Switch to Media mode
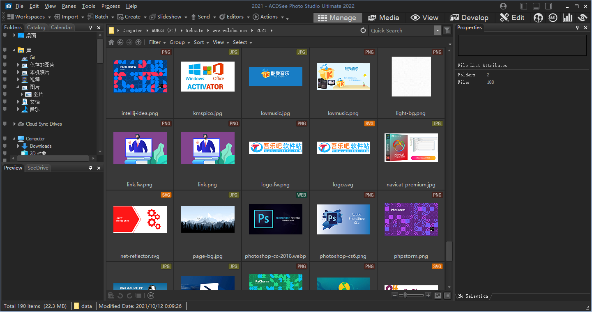The height and width of the screenshot is (312, 592). 384,18
